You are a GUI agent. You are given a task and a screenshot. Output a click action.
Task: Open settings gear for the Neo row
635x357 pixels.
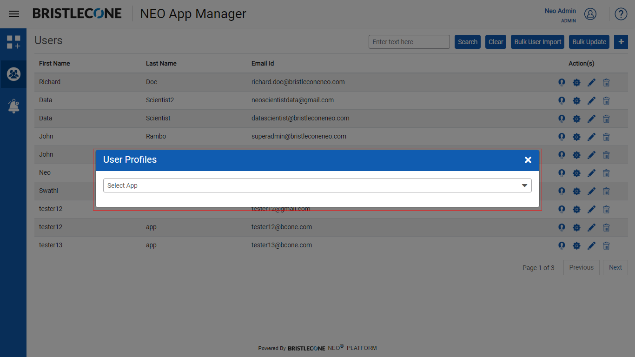[576, 173]
